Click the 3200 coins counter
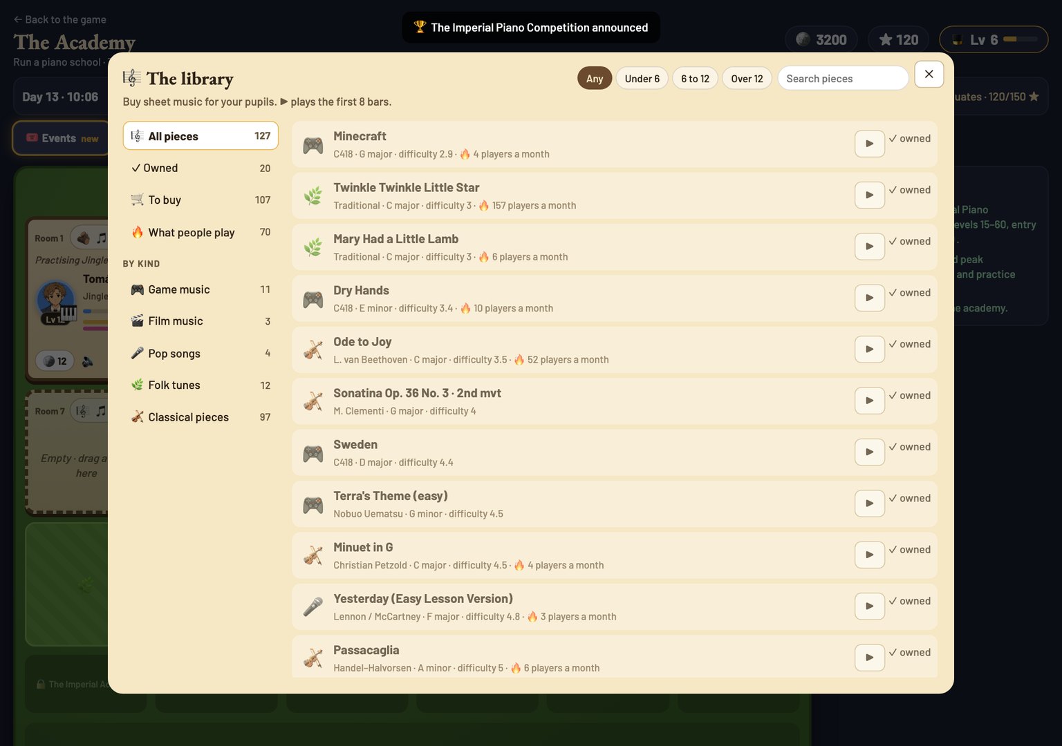 click(x=821, y=39)
